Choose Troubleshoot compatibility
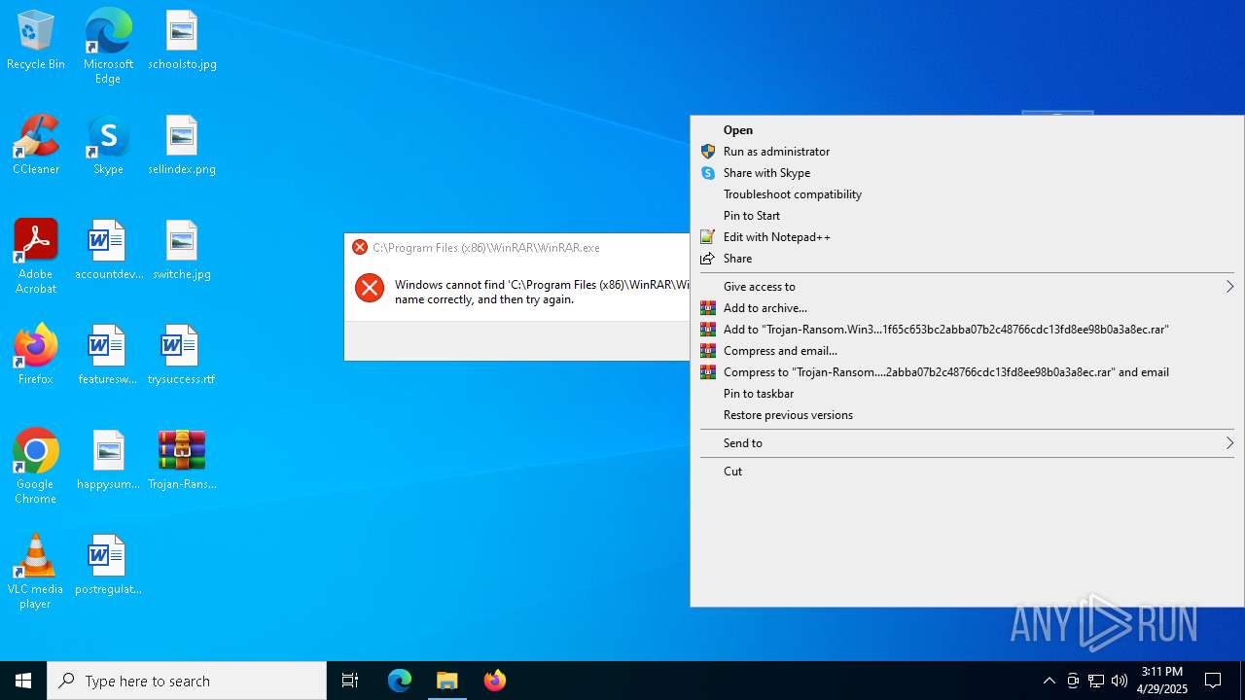The image size is (1245, 700). pyautogui.click(x=967, y=194)
